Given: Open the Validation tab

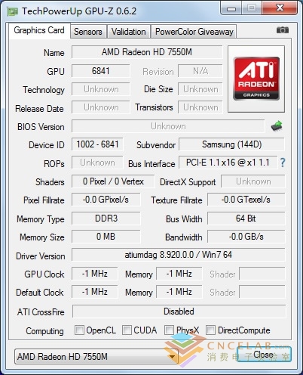Looking at the screenshot, I should click(129, 32).
